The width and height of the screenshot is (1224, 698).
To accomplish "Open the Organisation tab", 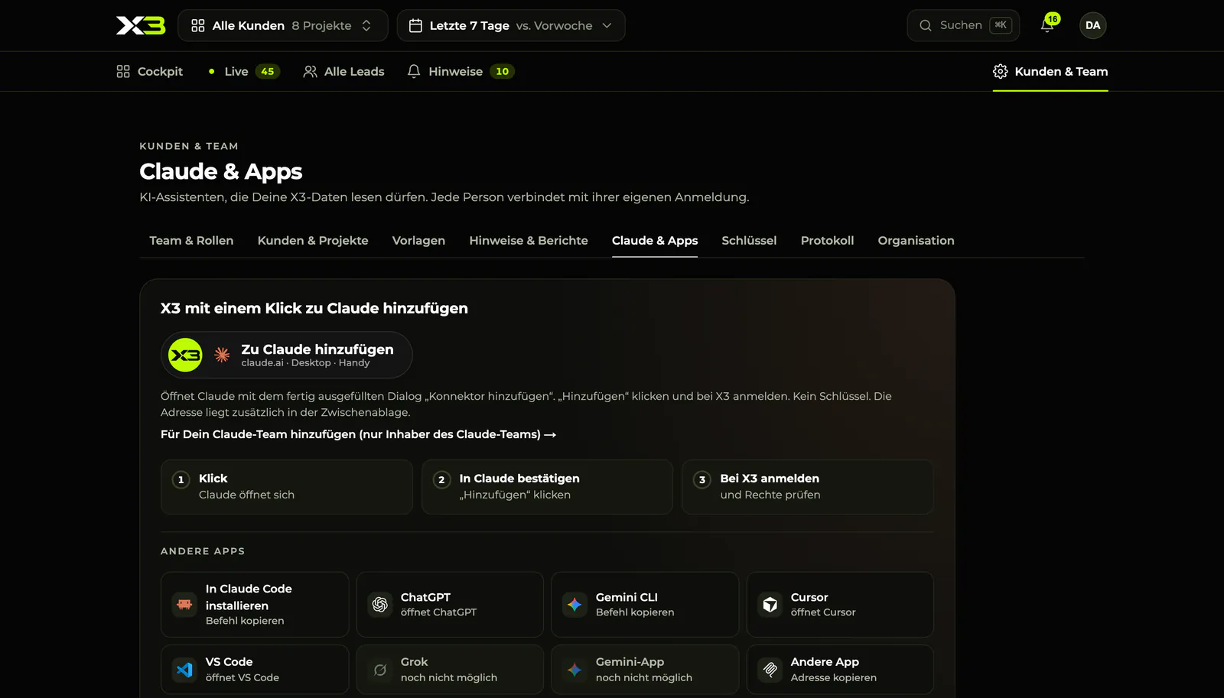I will click(916, 240).
